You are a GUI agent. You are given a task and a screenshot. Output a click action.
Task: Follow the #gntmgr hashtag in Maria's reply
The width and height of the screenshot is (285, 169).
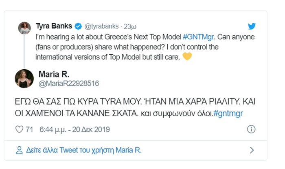[x=228, y=113]
